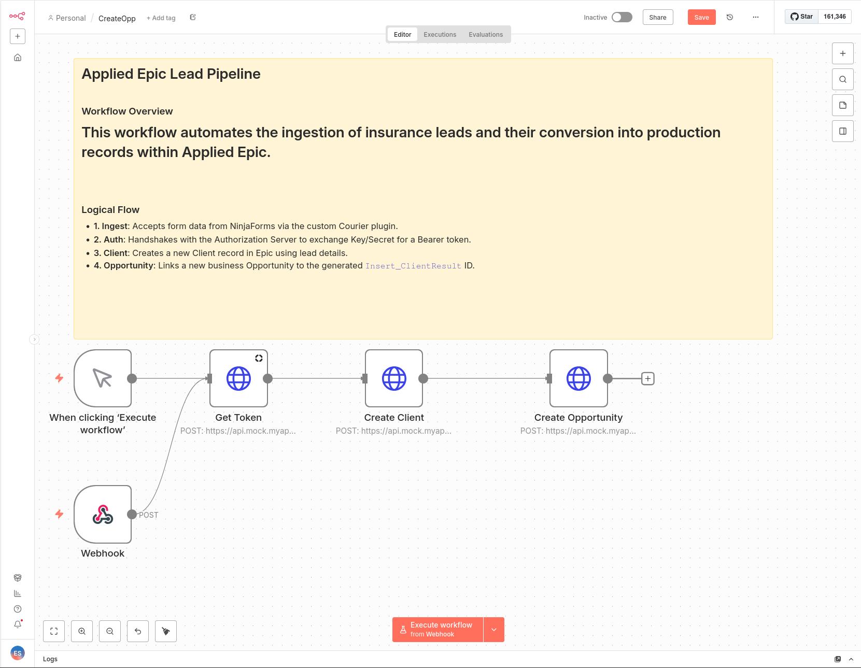Screen dimensions: 861x668
Task: Expand the Logs panel chevron
Action: [851, 659]
